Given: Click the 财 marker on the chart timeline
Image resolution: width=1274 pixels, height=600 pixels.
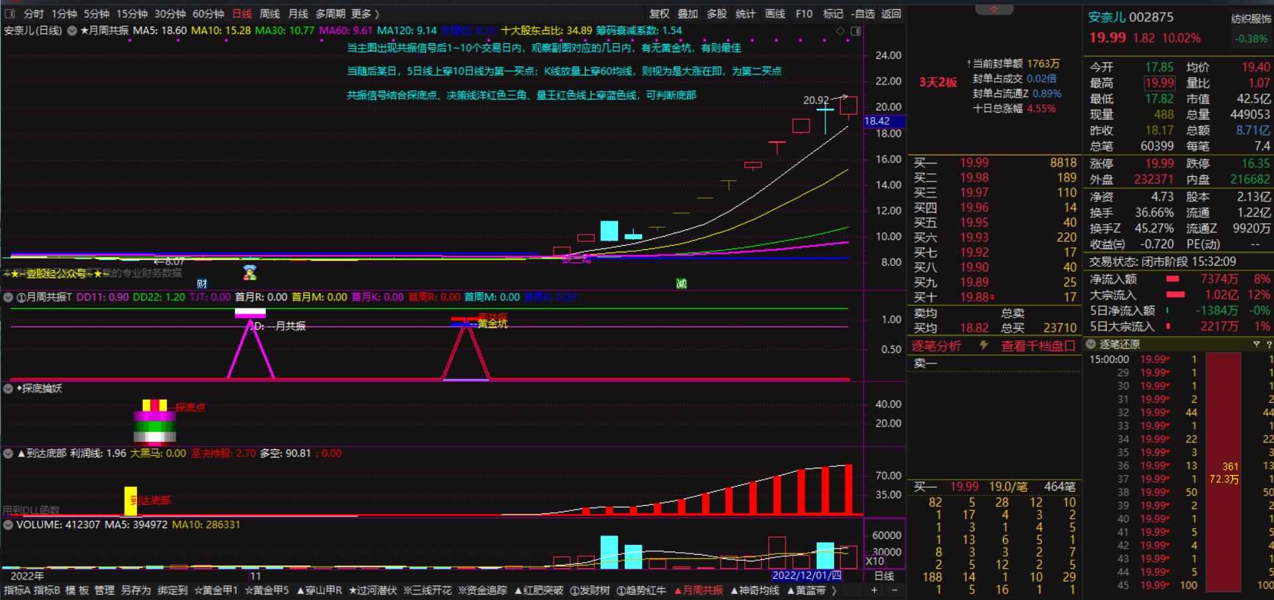Looking at the screenshot, I should [202, 284].
